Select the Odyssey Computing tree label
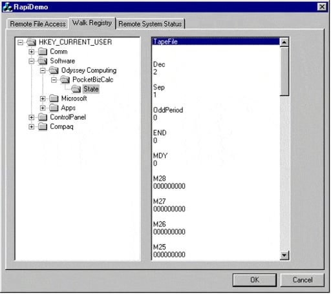This screenshot has height=294, width=331. pos(89,70)
